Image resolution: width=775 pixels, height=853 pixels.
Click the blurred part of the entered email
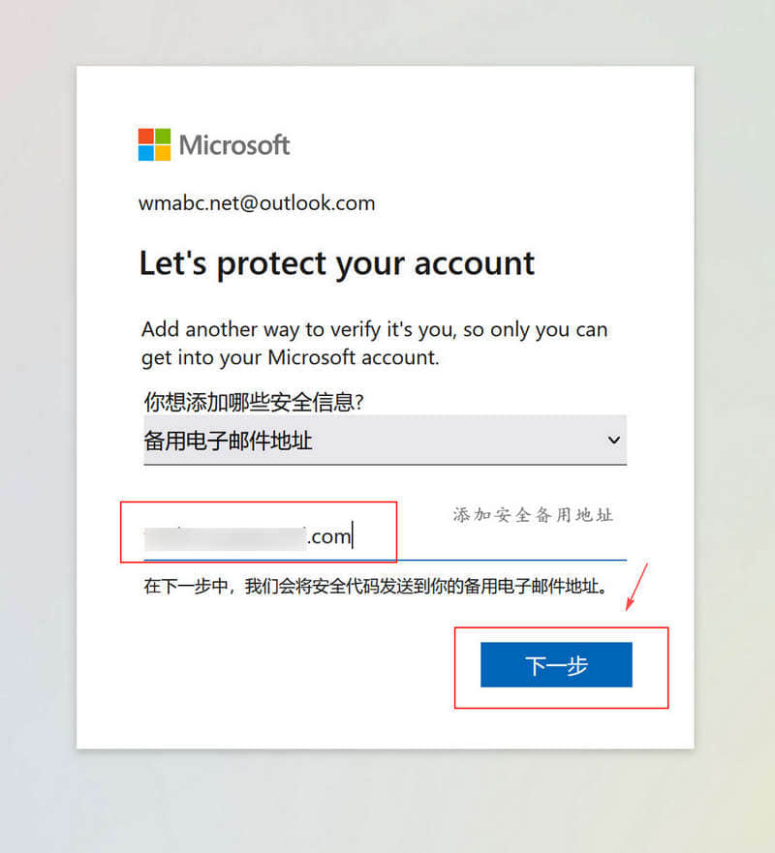tap(225, 538)
